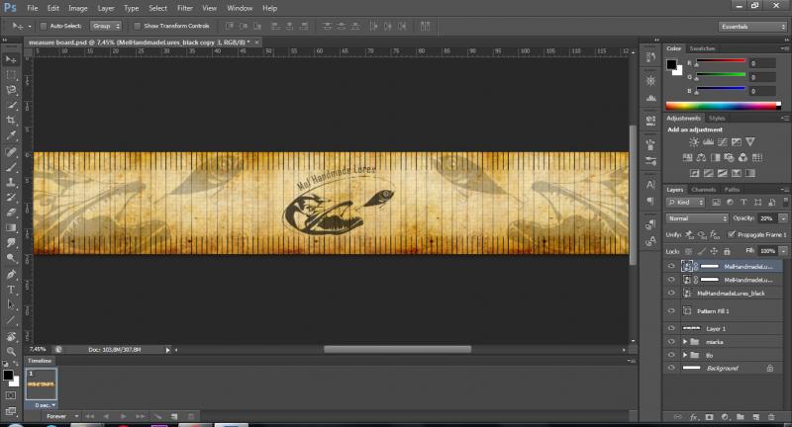This screenshot has height=427, width=792.
Task: Check Show Transform Controls
Action: pos(138,25)
